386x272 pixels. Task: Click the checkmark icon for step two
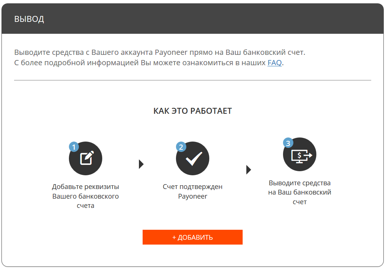[193, 158]
